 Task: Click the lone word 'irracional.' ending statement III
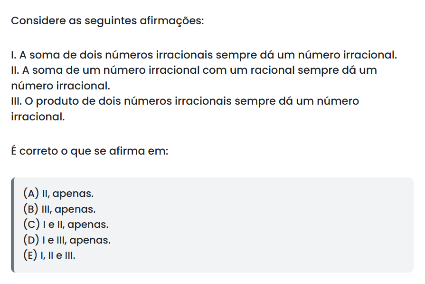(x=38, y=117)
